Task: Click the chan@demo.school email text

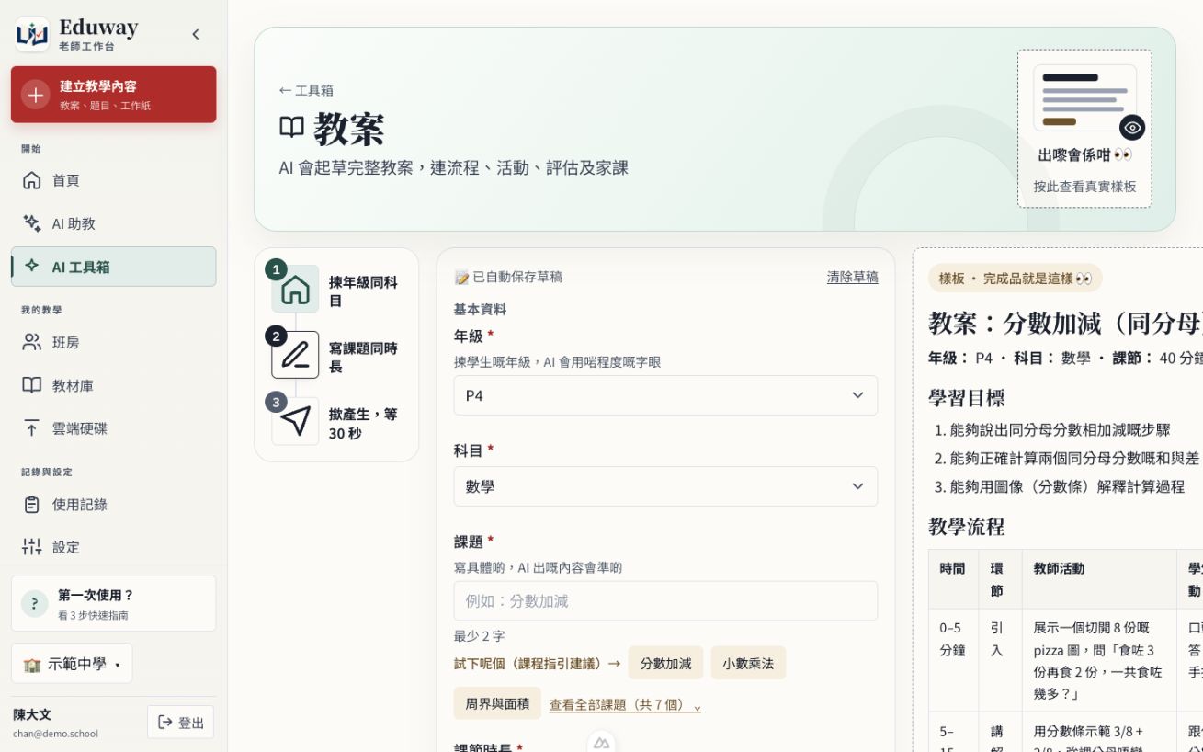Action: click(x=55, y=734)
